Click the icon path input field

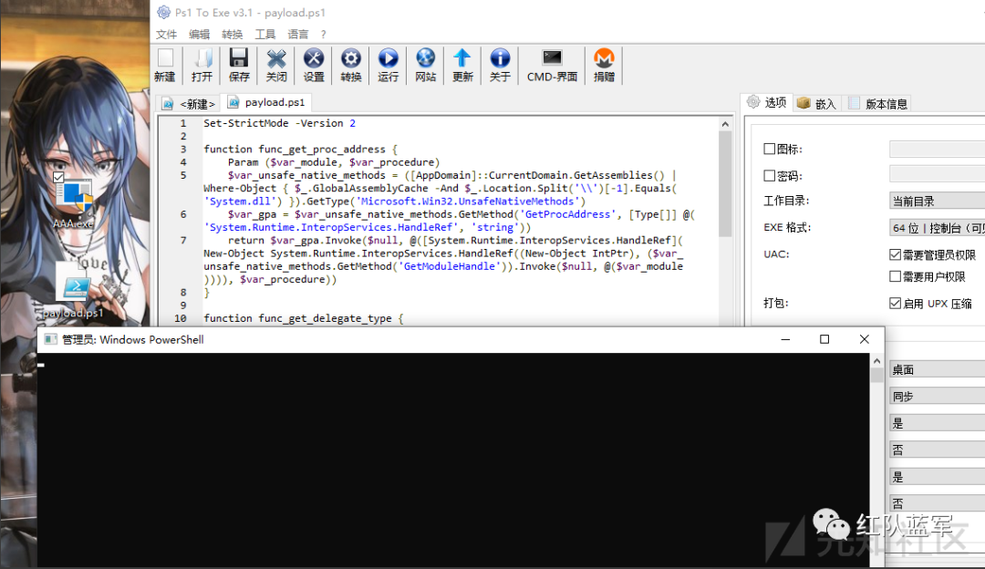point(938,149)
